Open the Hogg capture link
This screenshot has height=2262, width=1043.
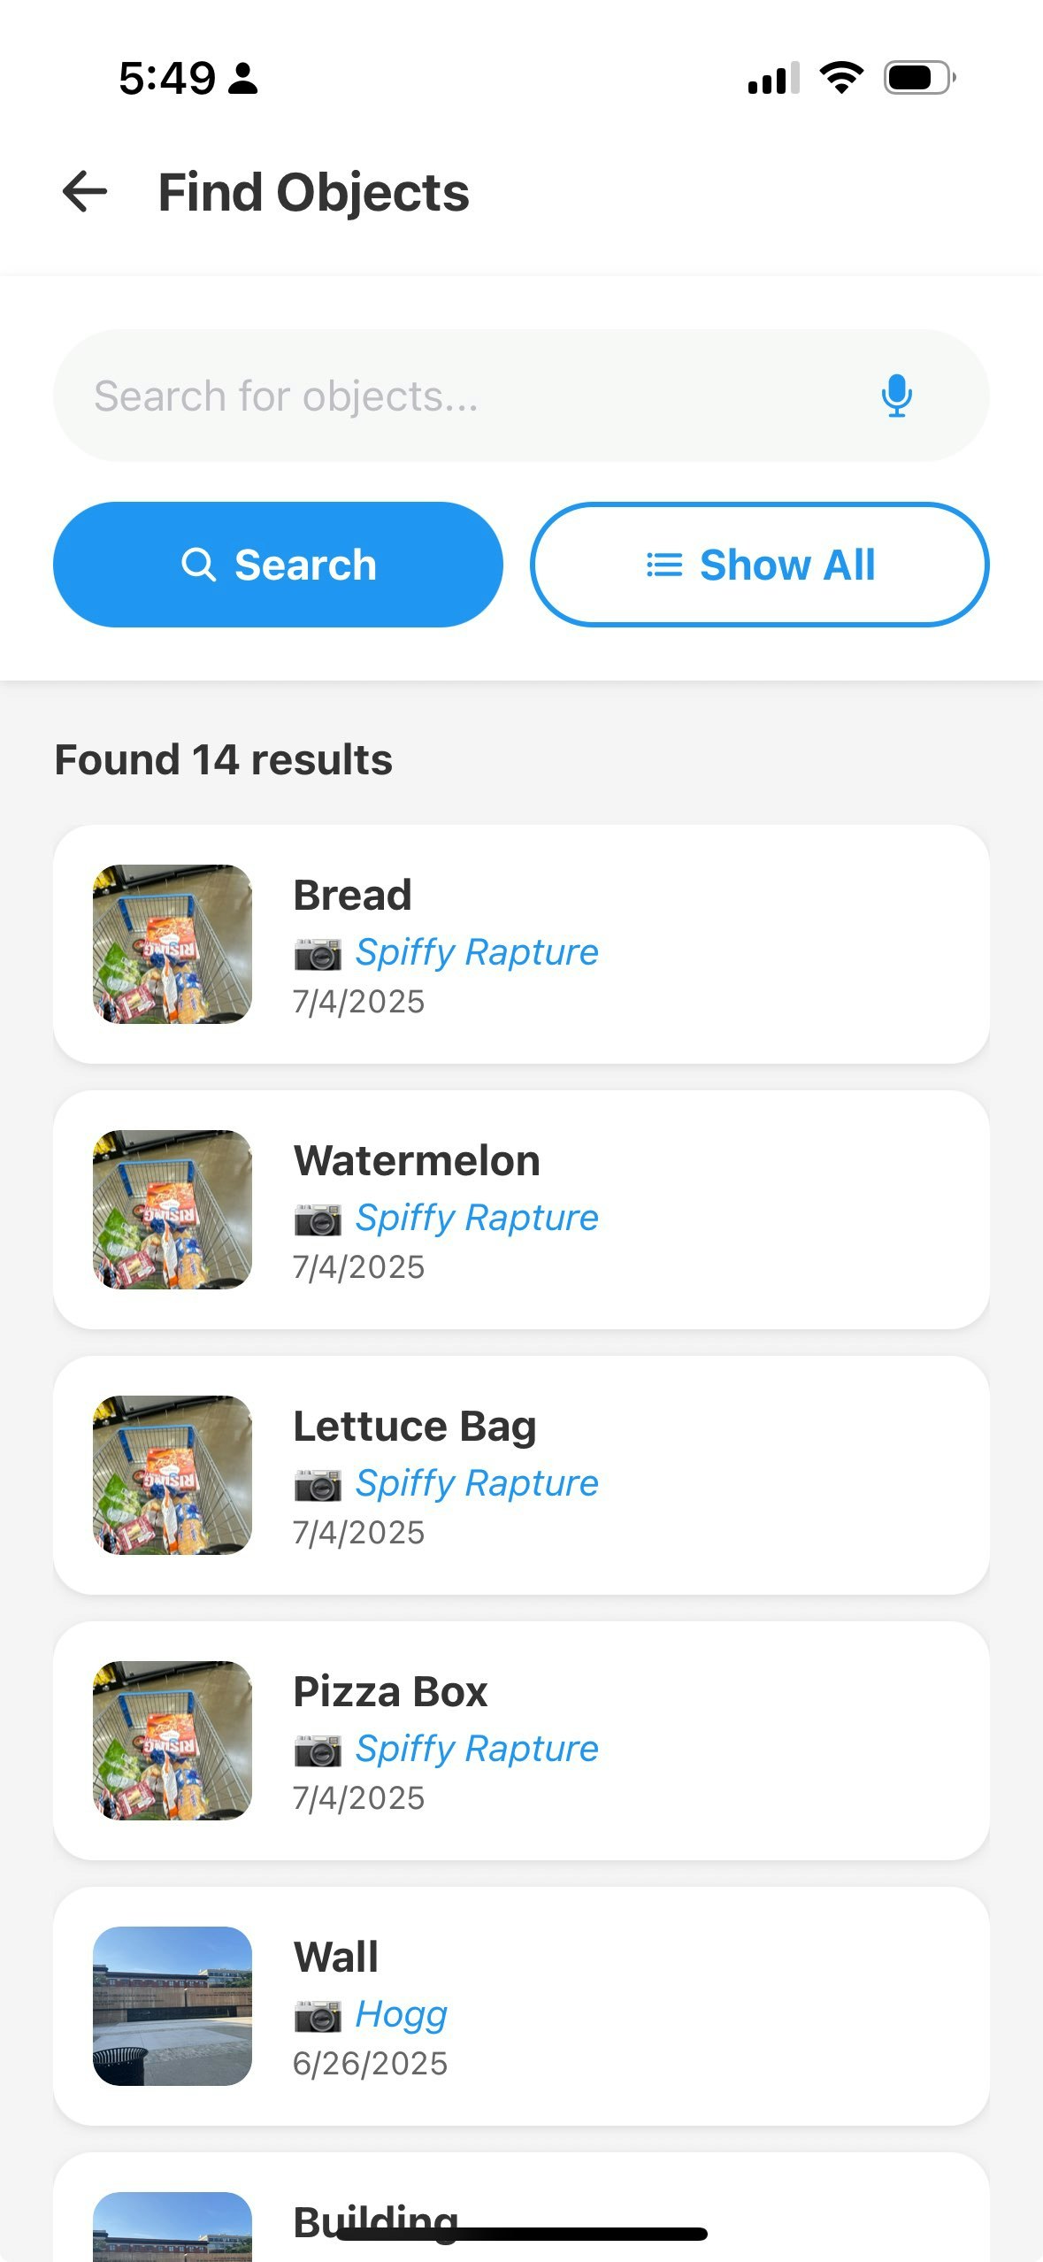coord(401,2014)
